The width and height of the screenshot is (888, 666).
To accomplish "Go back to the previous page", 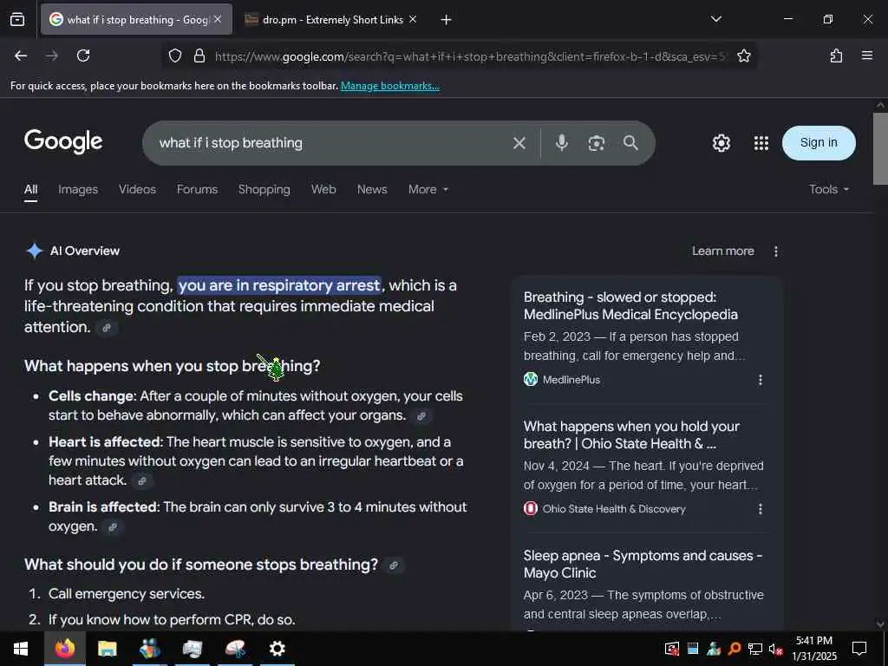I will [x=21, y=55].
